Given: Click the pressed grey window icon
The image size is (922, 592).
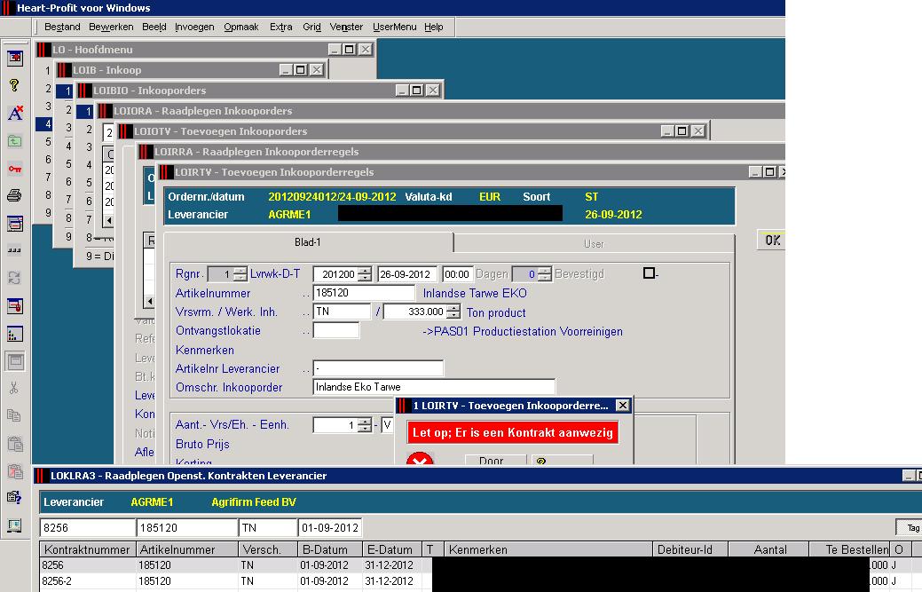Looking at the screenshot, I should (x=15, y=361).
